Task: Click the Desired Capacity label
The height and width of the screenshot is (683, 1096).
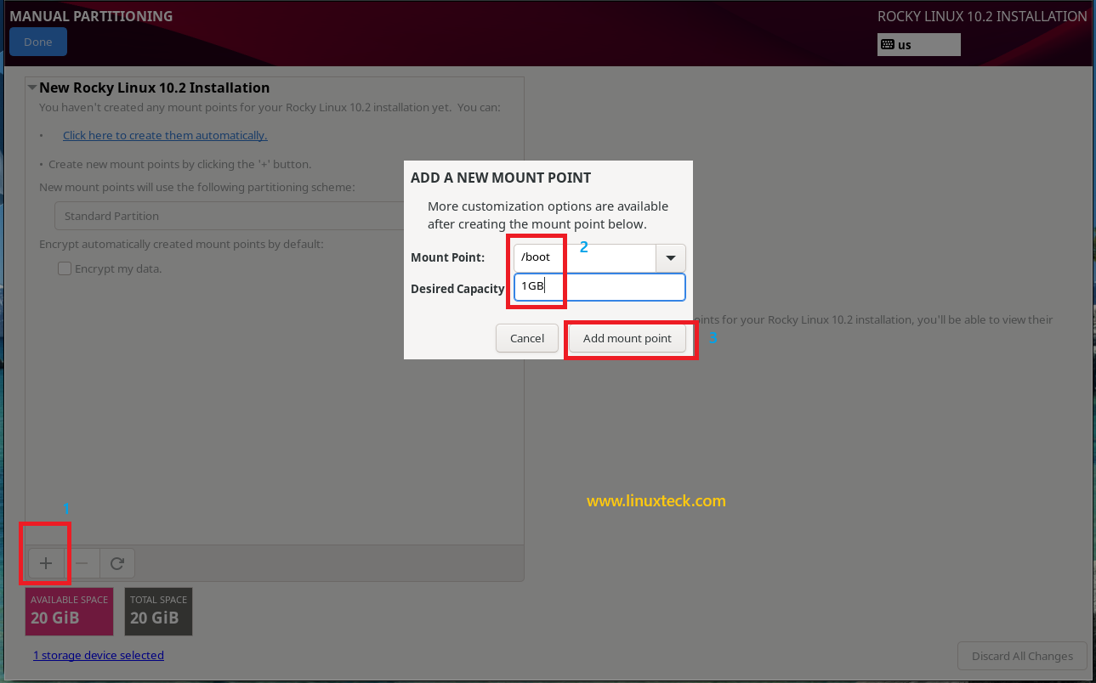Action: point(457,289)
